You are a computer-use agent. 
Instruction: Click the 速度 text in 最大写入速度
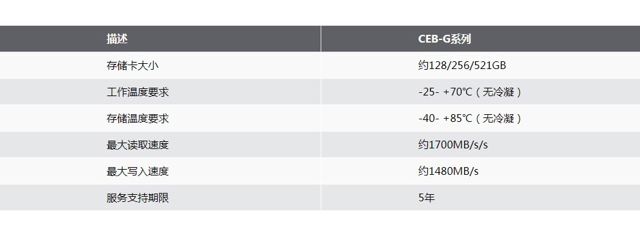coord(158,171)
